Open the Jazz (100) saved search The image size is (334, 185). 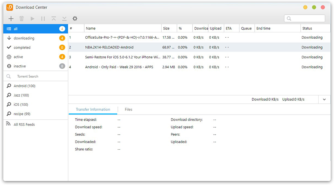point(21,95)
